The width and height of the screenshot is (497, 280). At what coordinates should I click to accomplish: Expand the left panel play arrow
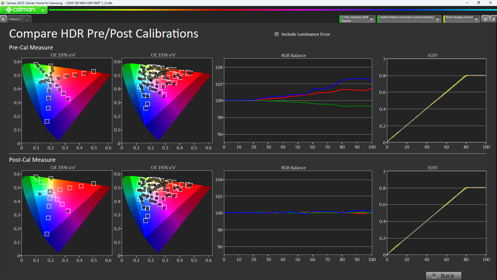coord(3,19)
